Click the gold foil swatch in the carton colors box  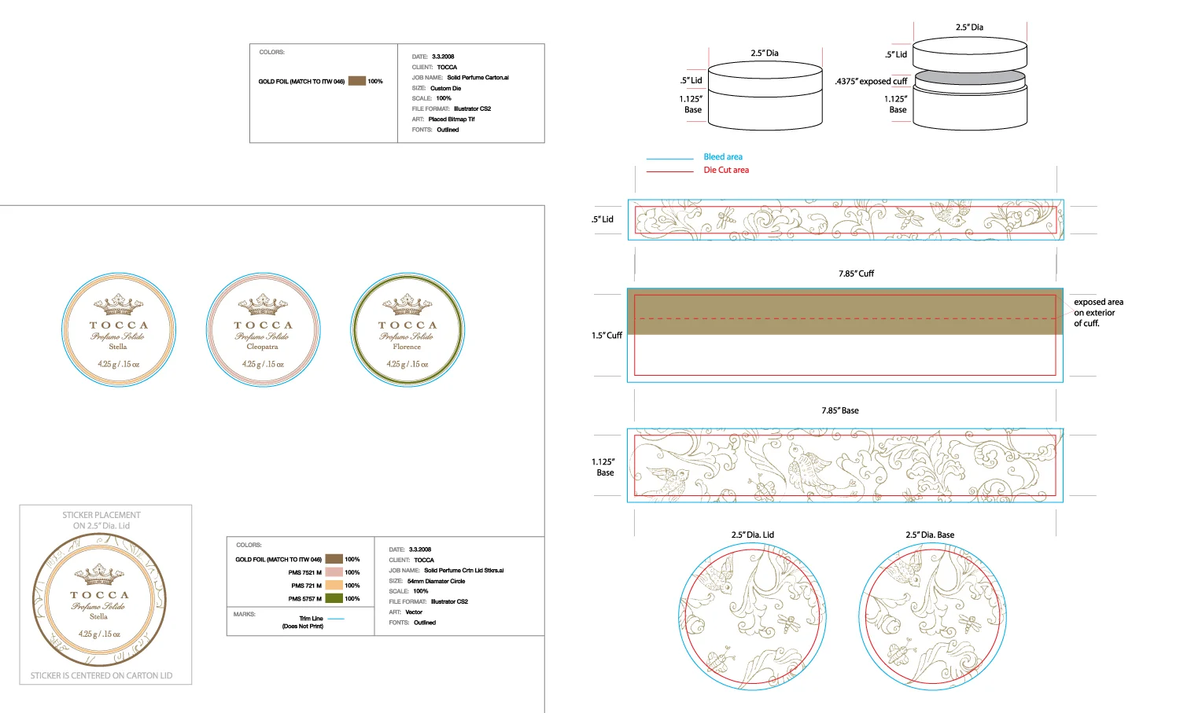[x=357, y=81]
